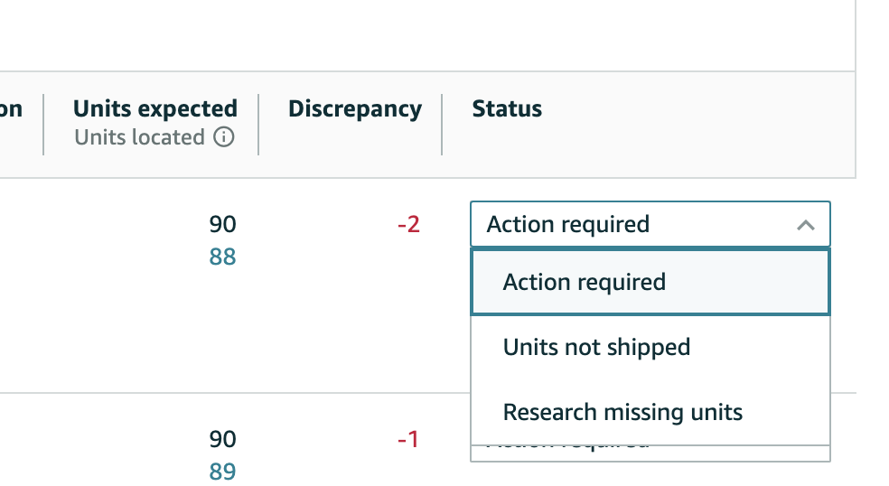Click the Action required text in dropdown field
889x486 pixels.
tap(568, 225)
